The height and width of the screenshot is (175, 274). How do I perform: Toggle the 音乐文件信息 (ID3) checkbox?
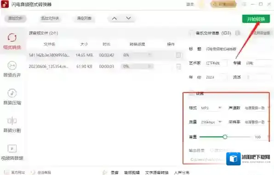[x=191, y=33]
